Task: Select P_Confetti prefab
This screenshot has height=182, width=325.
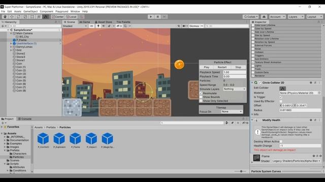Action: [x=43, y=141]
